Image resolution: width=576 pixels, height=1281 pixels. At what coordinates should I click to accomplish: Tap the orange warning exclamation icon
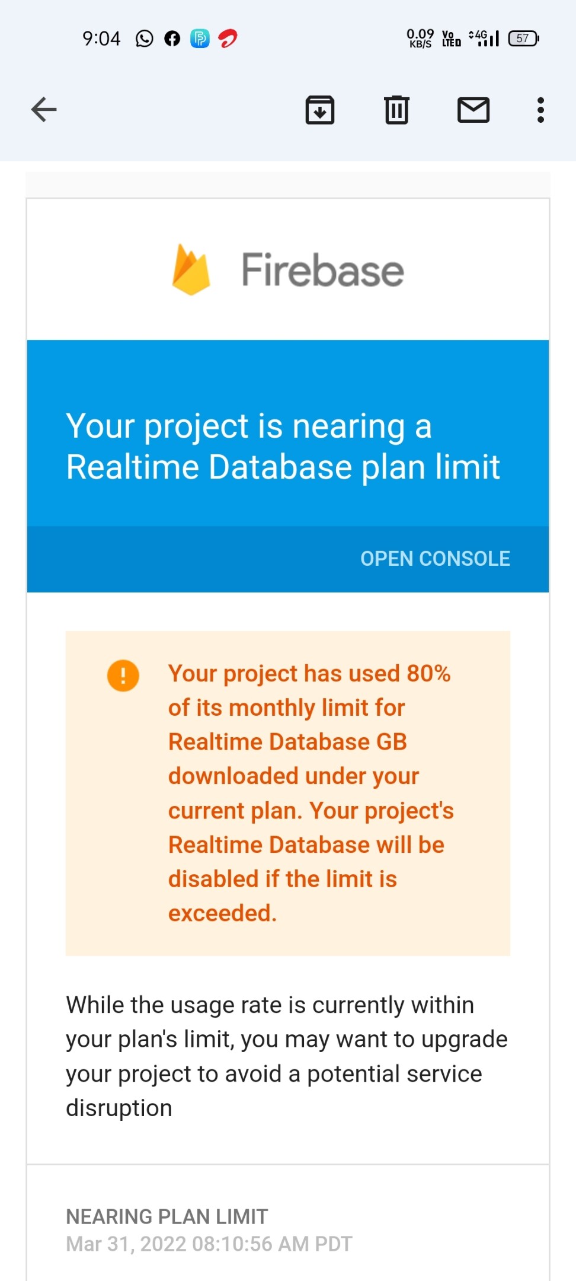tap(123, 675)
